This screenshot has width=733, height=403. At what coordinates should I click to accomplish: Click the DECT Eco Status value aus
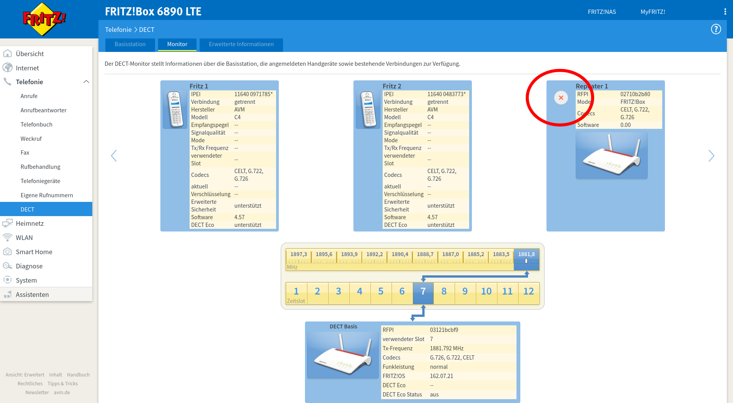(434, 395)
